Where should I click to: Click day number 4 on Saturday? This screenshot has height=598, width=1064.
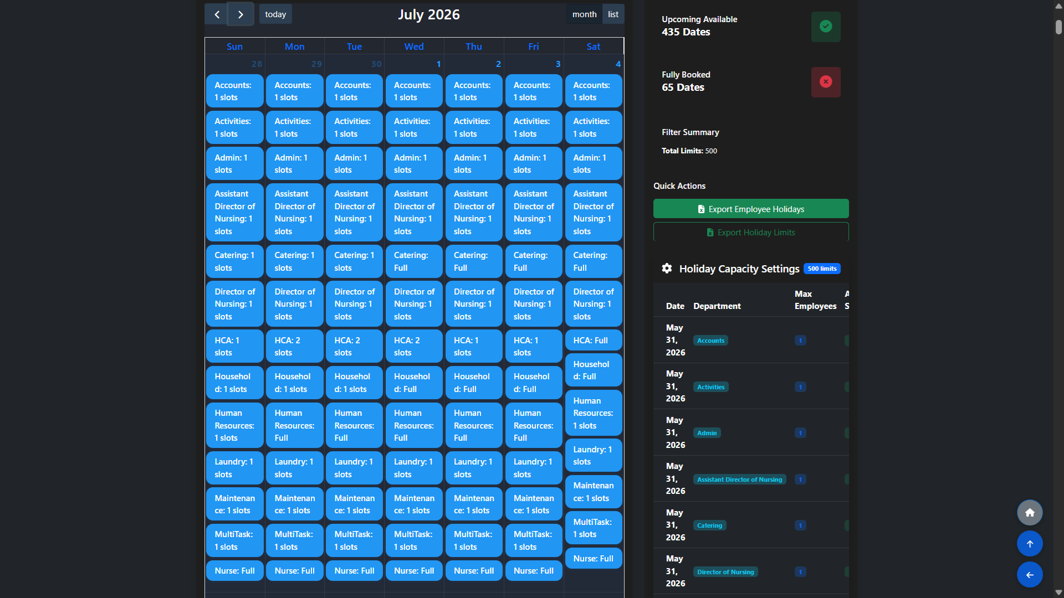click(618, 64)
